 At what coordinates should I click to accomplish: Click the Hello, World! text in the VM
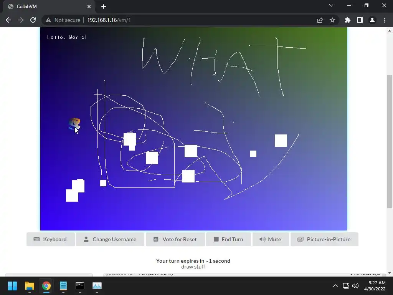67,37
